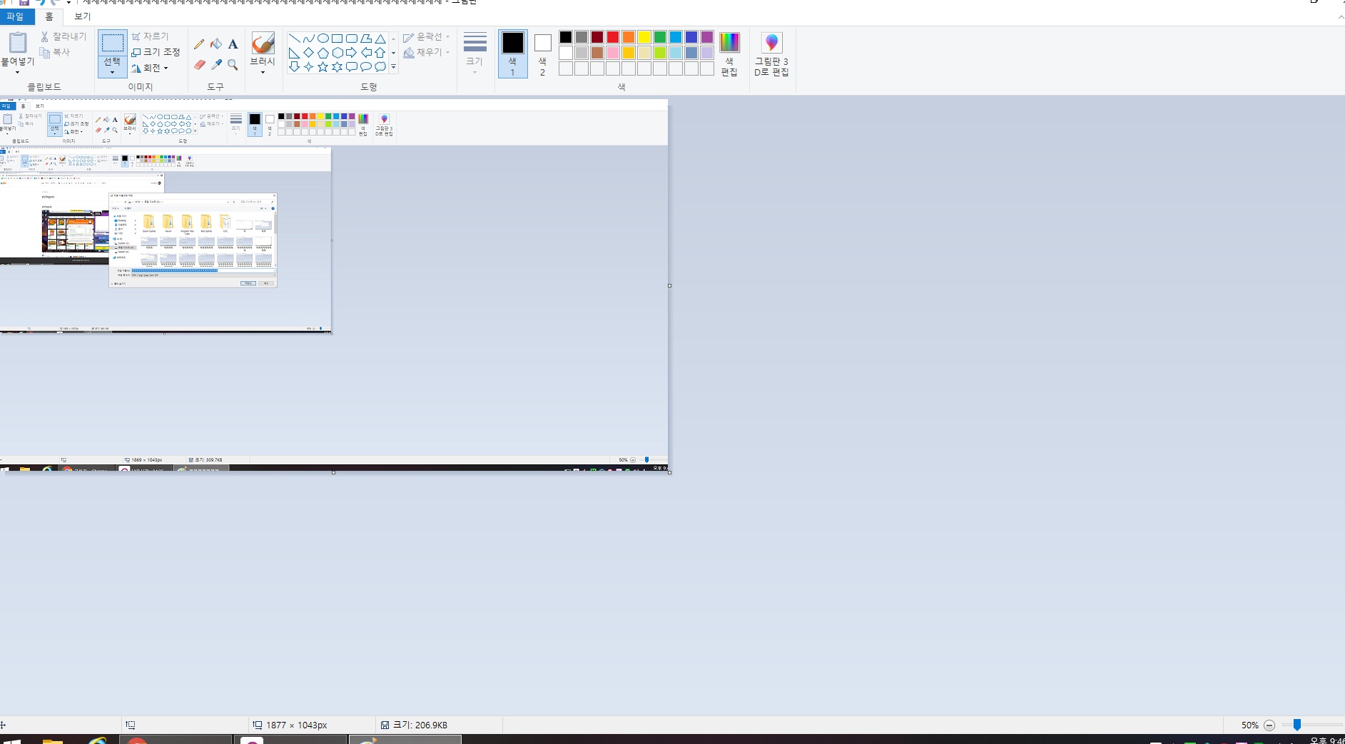The image size is (1345, 744).
Task: Click the Save icon in title bar
Action: [24, 2]
